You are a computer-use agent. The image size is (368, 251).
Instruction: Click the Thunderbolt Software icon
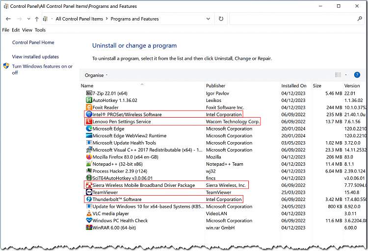click(x=89, y=199)
